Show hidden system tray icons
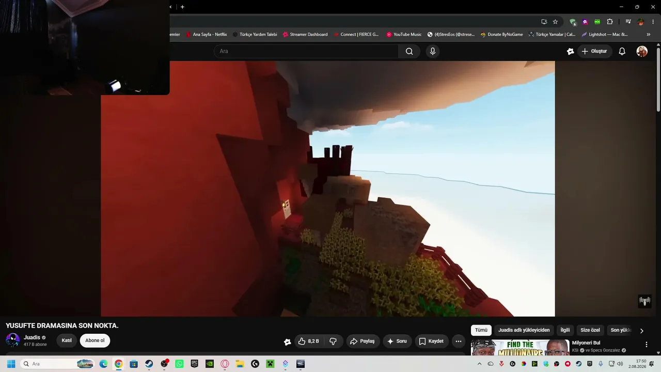Screen dimensions: 661x372 click(x=479, y=364)
